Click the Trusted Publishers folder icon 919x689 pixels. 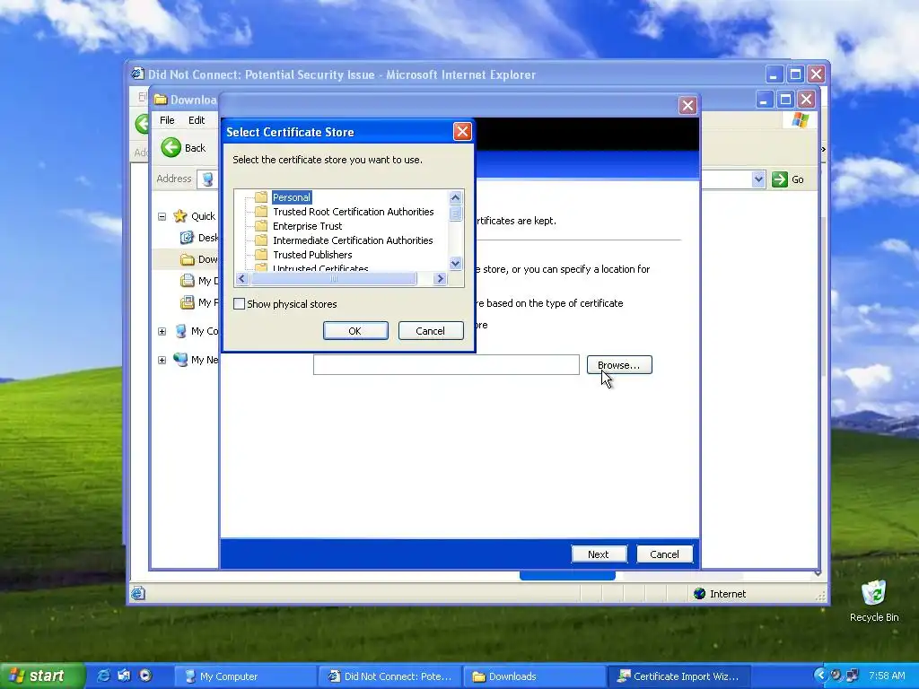click(261, 255)
